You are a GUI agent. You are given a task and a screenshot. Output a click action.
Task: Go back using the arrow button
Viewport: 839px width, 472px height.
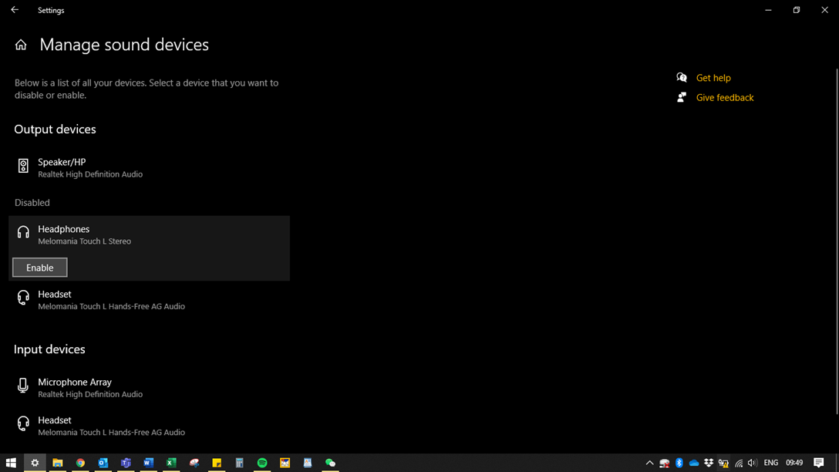[x=14, y=10]
